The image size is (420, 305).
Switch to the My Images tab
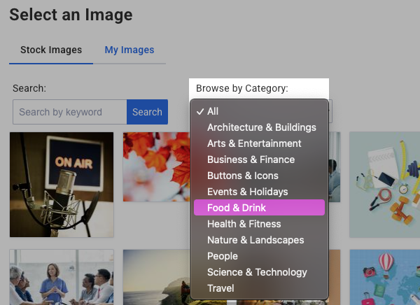tap(129, 50)
